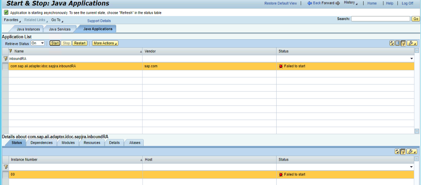
Task: Sort by Instance Number column header
Action: (75, 159)
